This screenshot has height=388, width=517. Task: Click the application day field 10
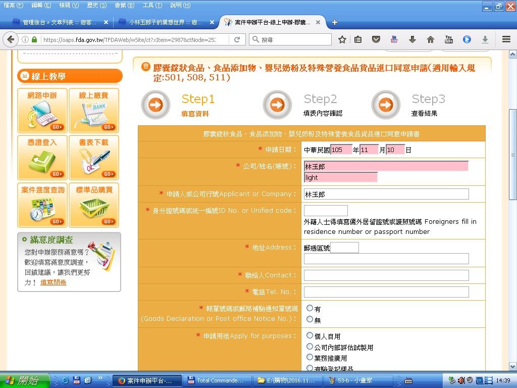click(395, 150)
